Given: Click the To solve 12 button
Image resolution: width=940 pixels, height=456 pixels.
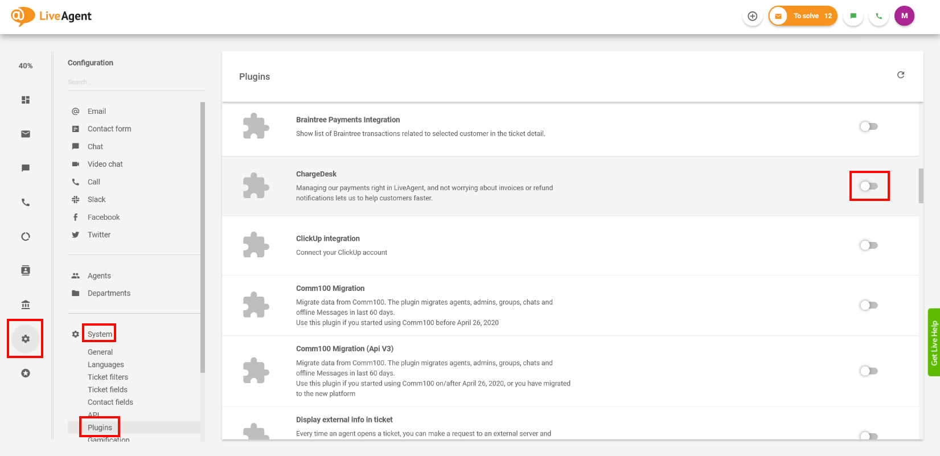Looking at the screenshot, I should [x=803, y=16].
